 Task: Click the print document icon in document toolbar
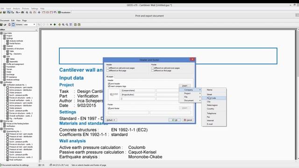click(5, 24)
